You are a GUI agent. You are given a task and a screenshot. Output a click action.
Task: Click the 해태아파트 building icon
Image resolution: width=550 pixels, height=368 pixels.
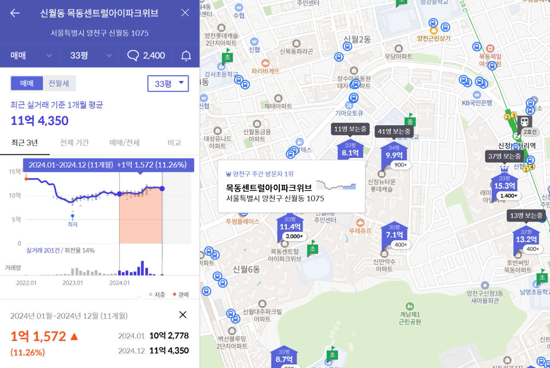(x=278, y=98)
